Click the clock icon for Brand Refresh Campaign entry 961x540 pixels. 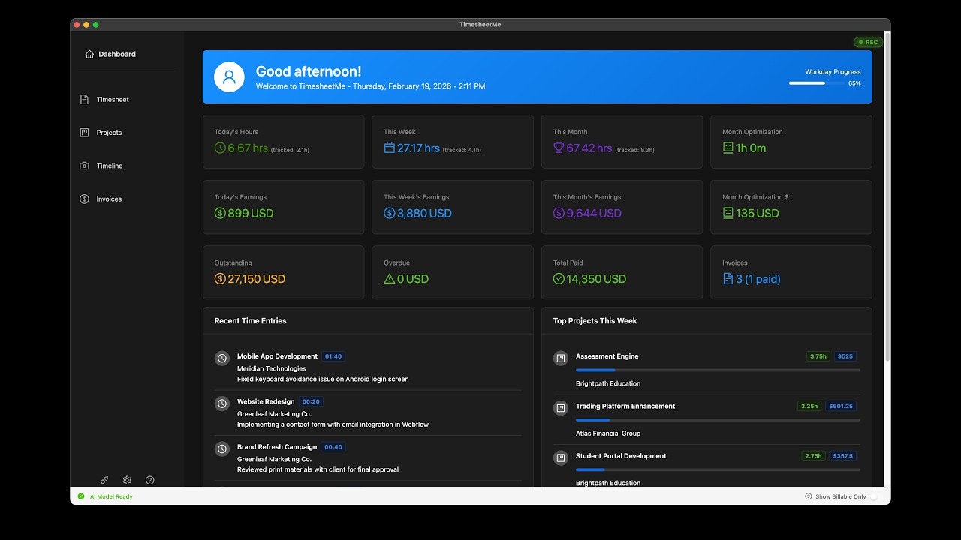click(x=222, y=448)
